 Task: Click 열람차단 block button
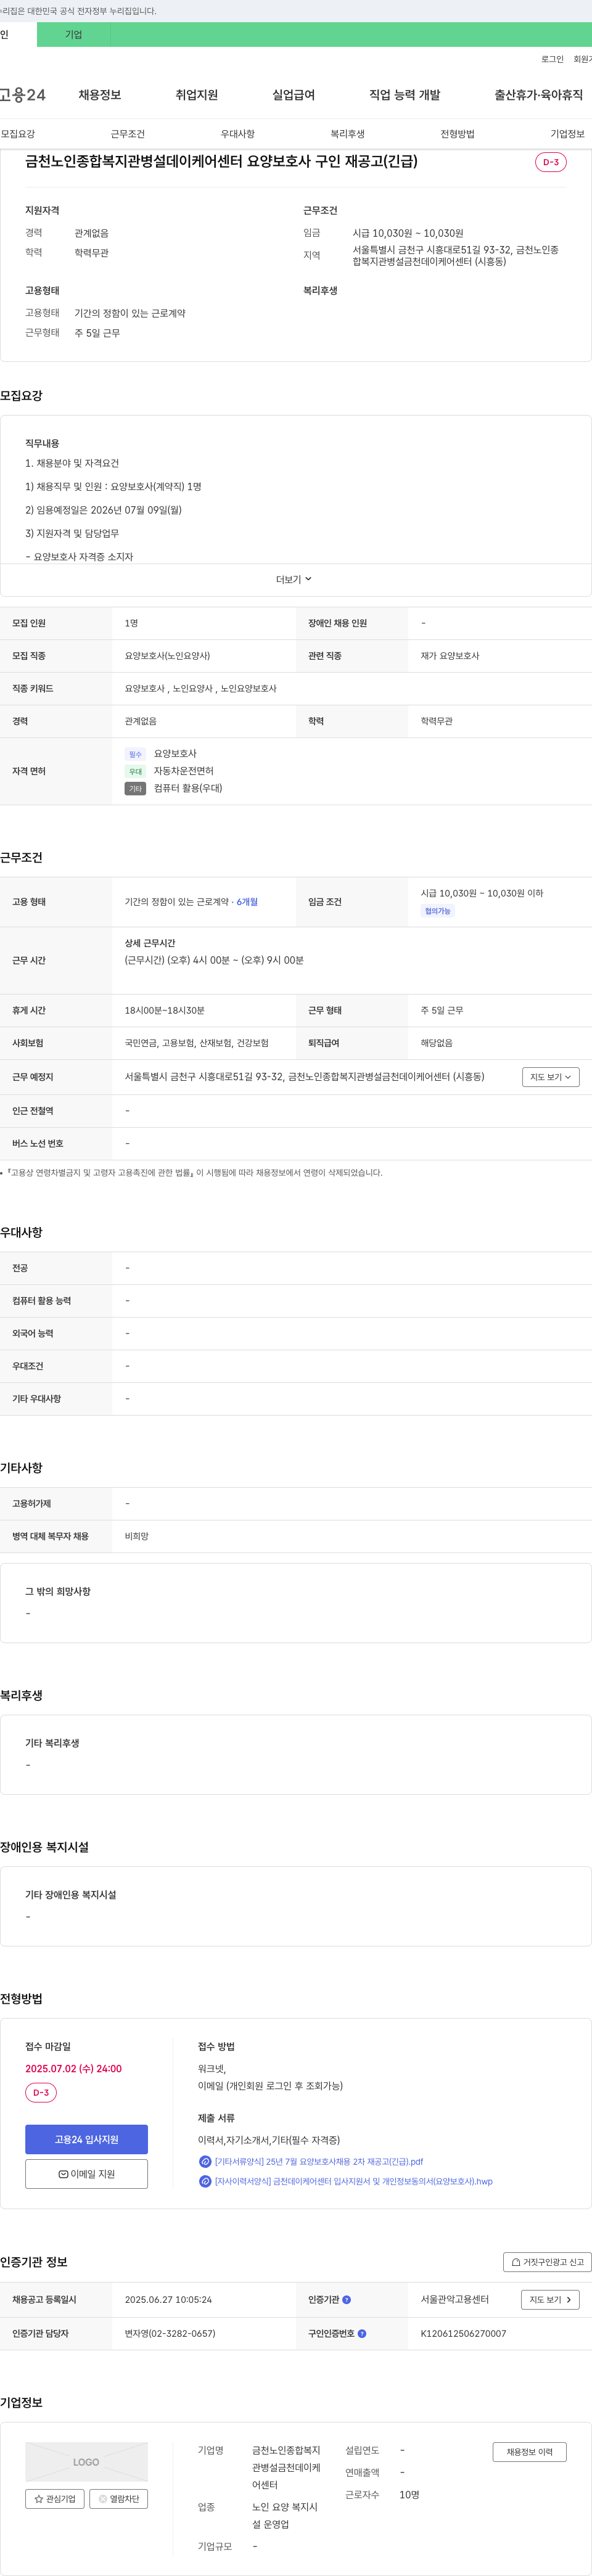(x=119, y=2499)
